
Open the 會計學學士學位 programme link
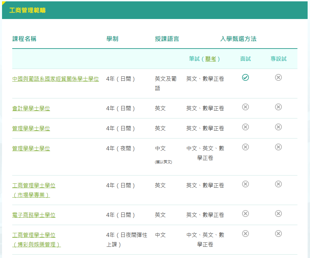tap(31, 108)
